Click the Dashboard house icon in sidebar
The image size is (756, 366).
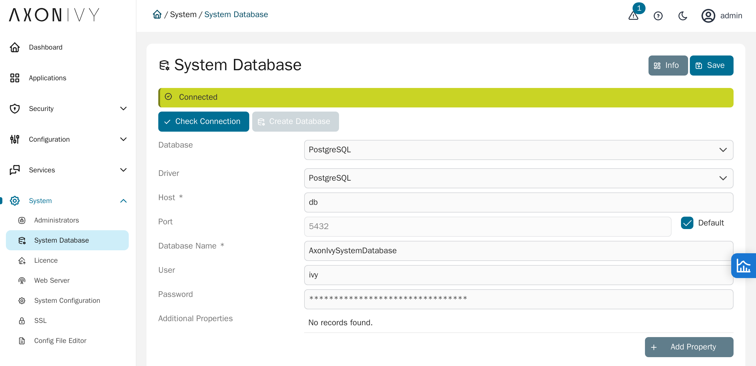(x=15, y=47)
